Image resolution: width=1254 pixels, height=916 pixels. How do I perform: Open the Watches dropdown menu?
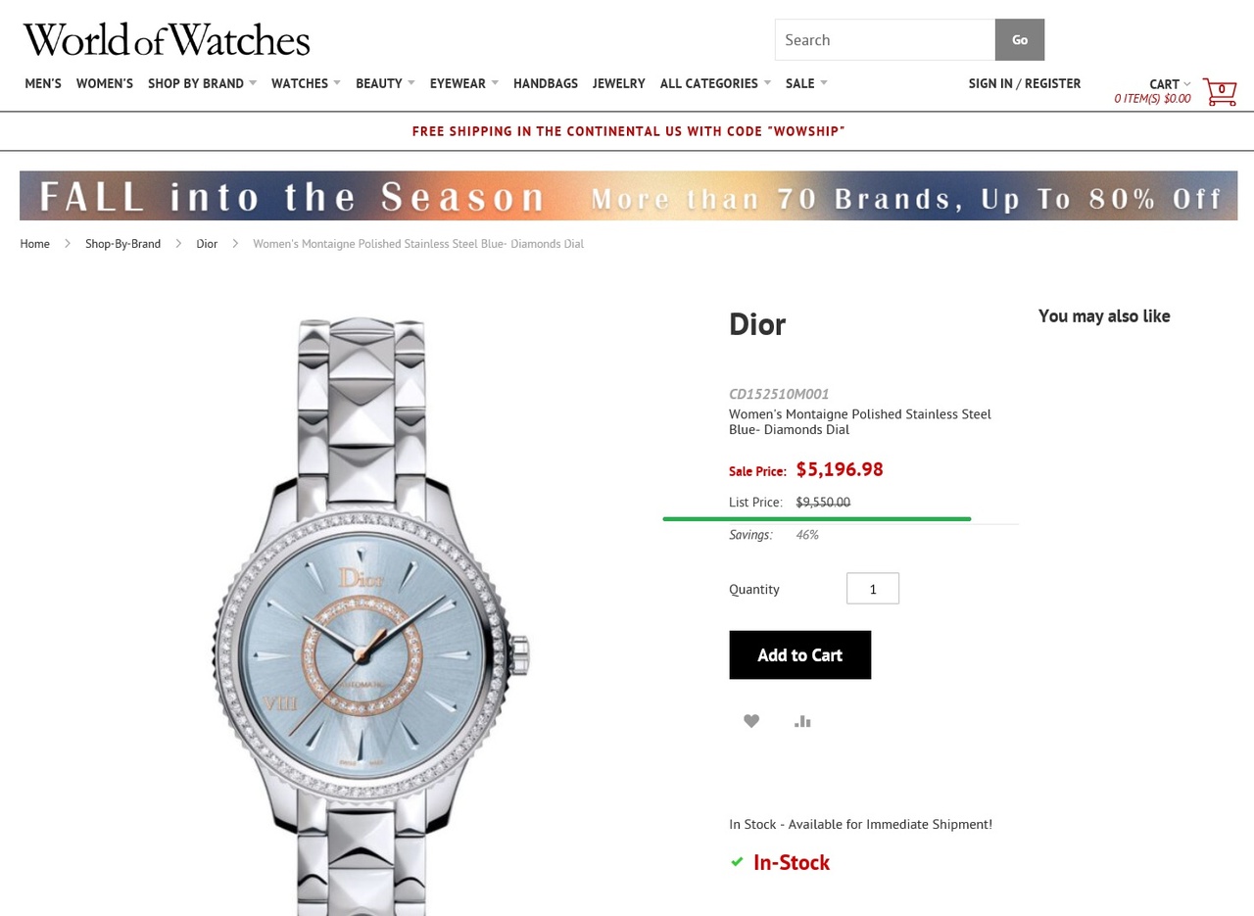(x=306, y=83)
